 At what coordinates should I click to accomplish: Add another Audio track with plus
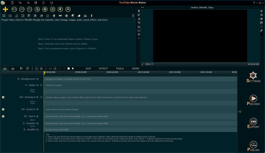(x=3, y=109)
